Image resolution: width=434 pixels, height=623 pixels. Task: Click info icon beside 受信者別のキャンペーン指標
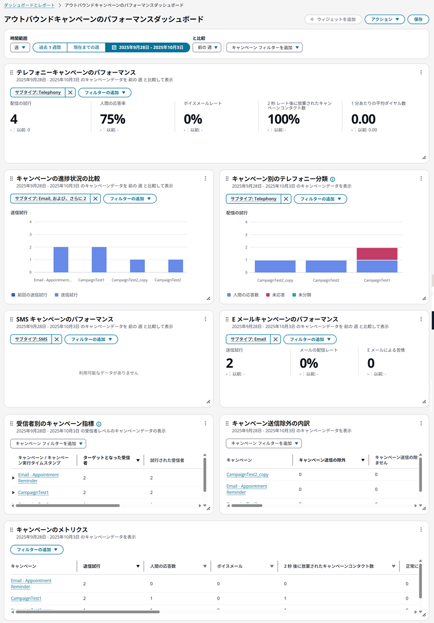(x=99, y=424)
